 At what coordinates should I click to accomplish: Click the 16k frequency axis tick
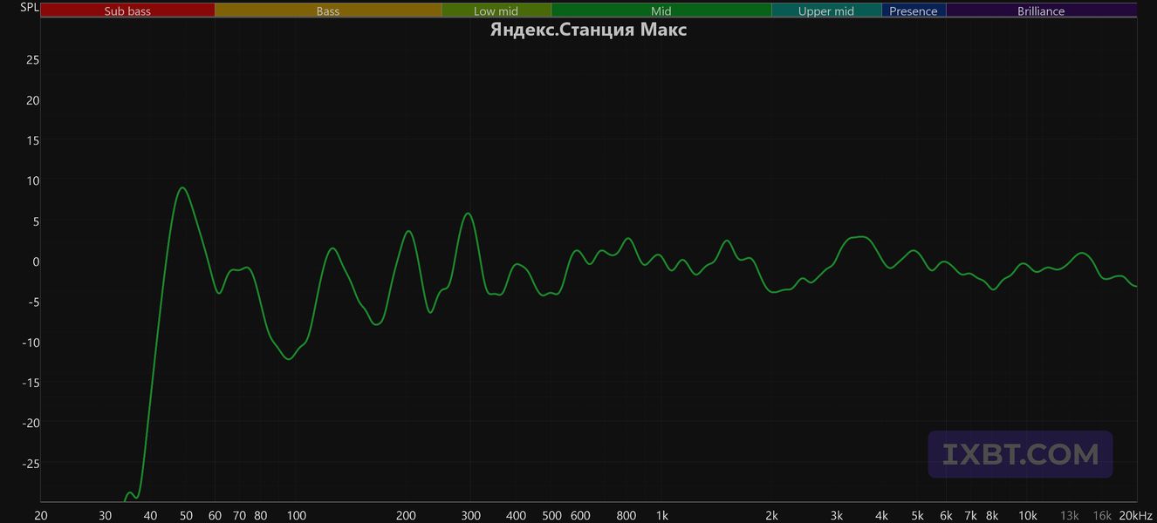1102,515
